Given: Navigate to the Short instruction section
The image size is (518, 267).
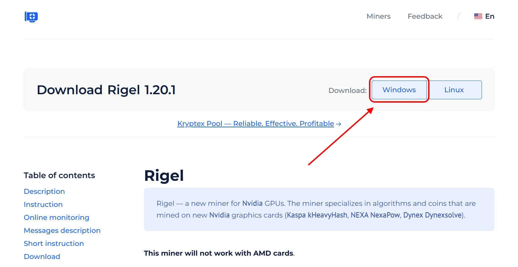Looking at the screenshot, I should 54,244.
